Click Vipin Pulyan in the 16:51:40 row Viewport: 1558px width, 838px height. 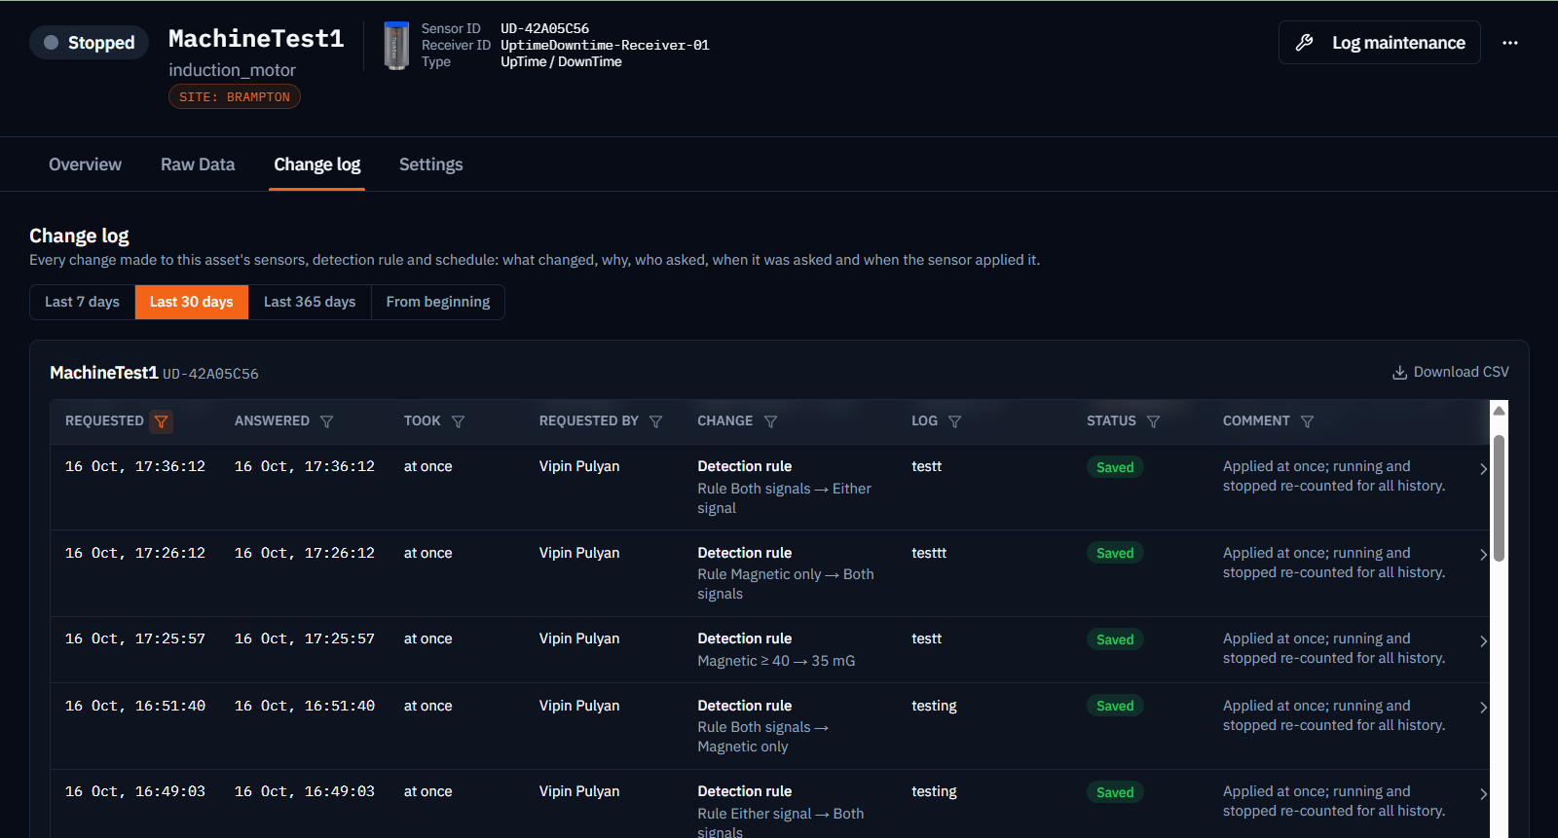tap(579, 706)
